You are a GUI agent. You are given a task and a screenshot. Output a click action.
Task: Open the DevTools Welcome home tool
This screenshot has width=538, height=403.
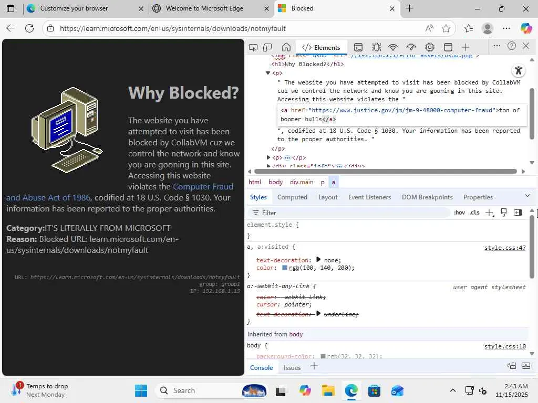pyautogui.click(x=286, y=47)
